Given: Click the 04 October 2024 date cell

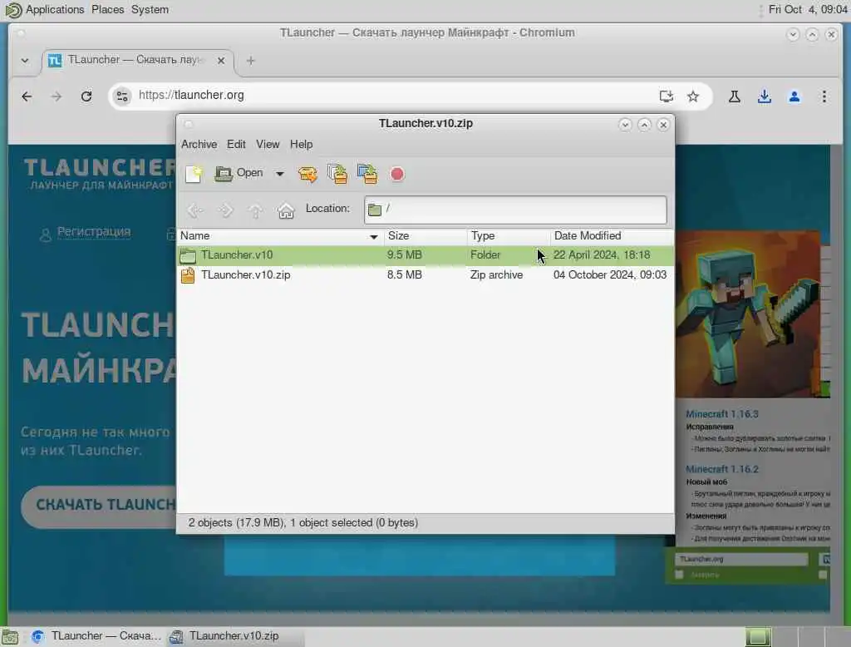Looking at the screenshot, I should click(609, 275).
